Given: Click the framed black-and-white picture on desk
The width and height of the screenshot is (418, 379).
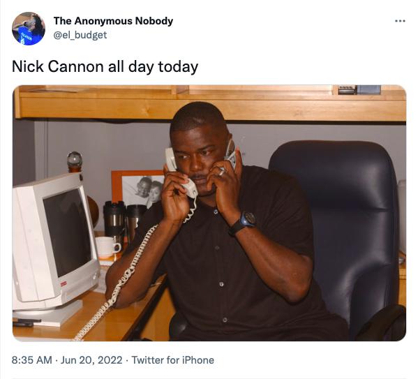Looking at the screenshot, I should click(x=137, y=188).
